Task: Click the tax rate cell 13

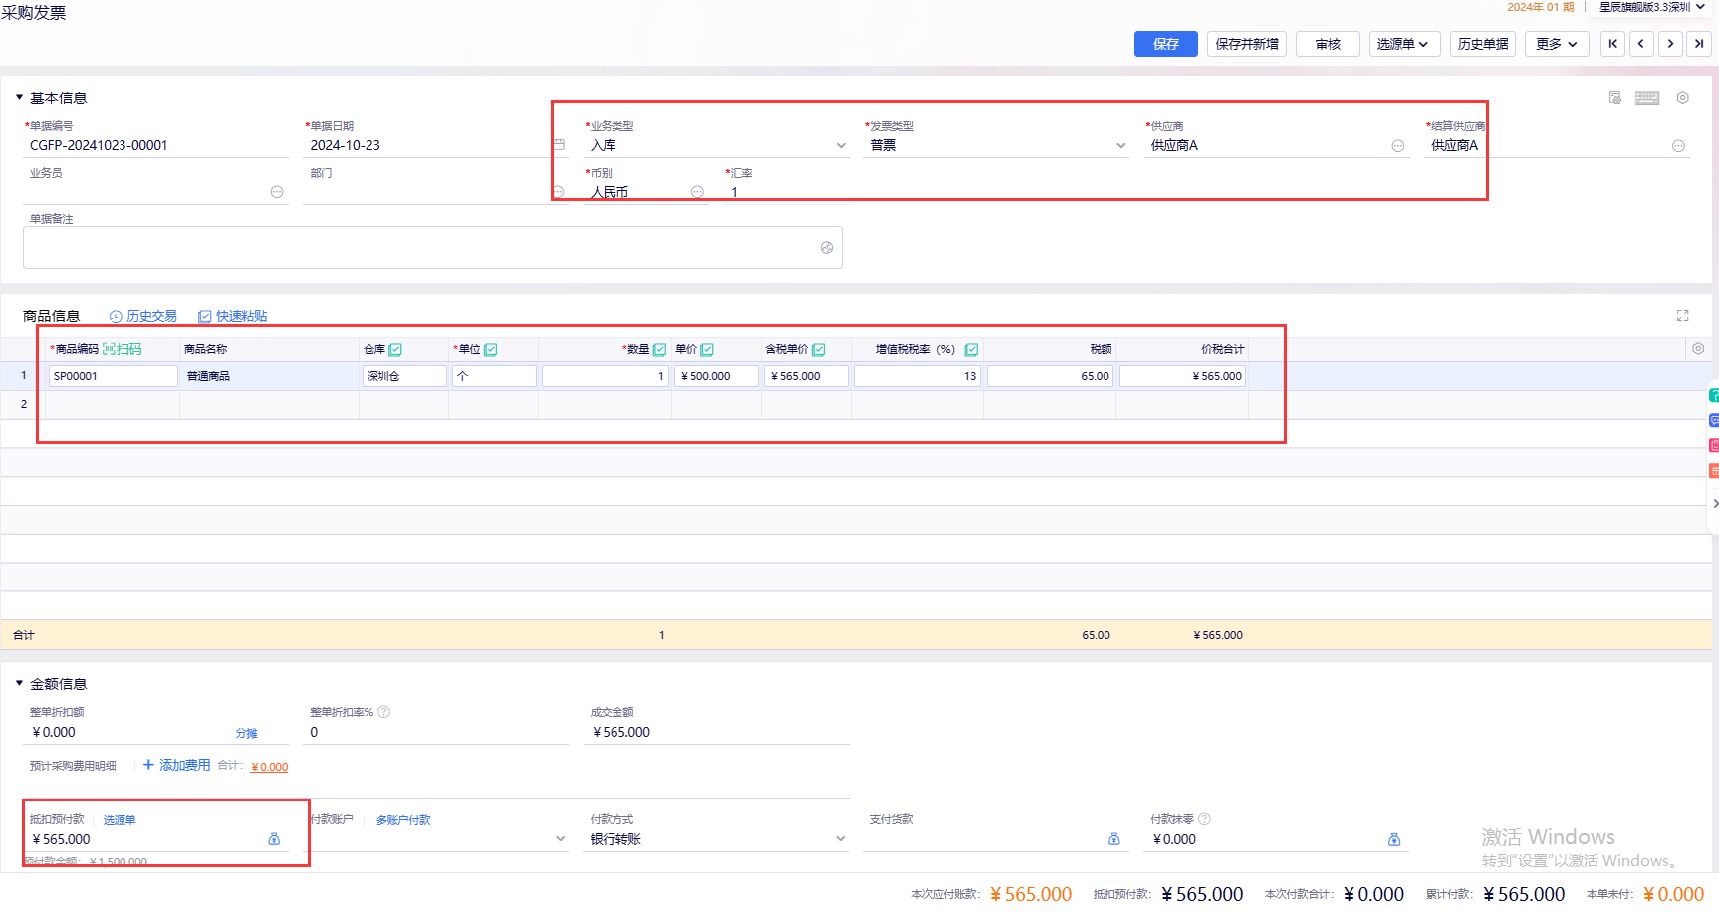Action: click(916, 376)
